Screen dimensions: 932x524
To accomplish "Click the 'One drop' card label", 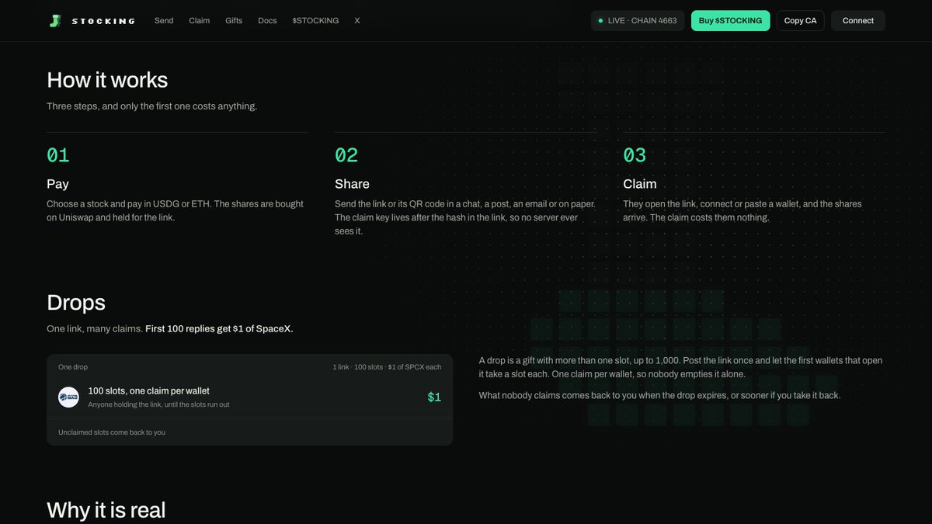I will click(73, 366).
